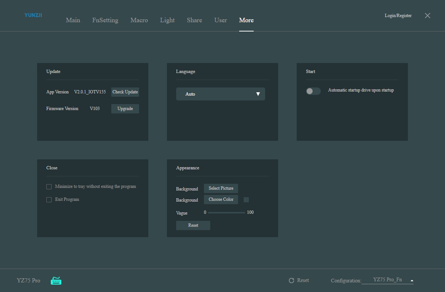Click the YUNZII logo
The height and width of the screenshot is (292, 445).
(x=33, y=15)
